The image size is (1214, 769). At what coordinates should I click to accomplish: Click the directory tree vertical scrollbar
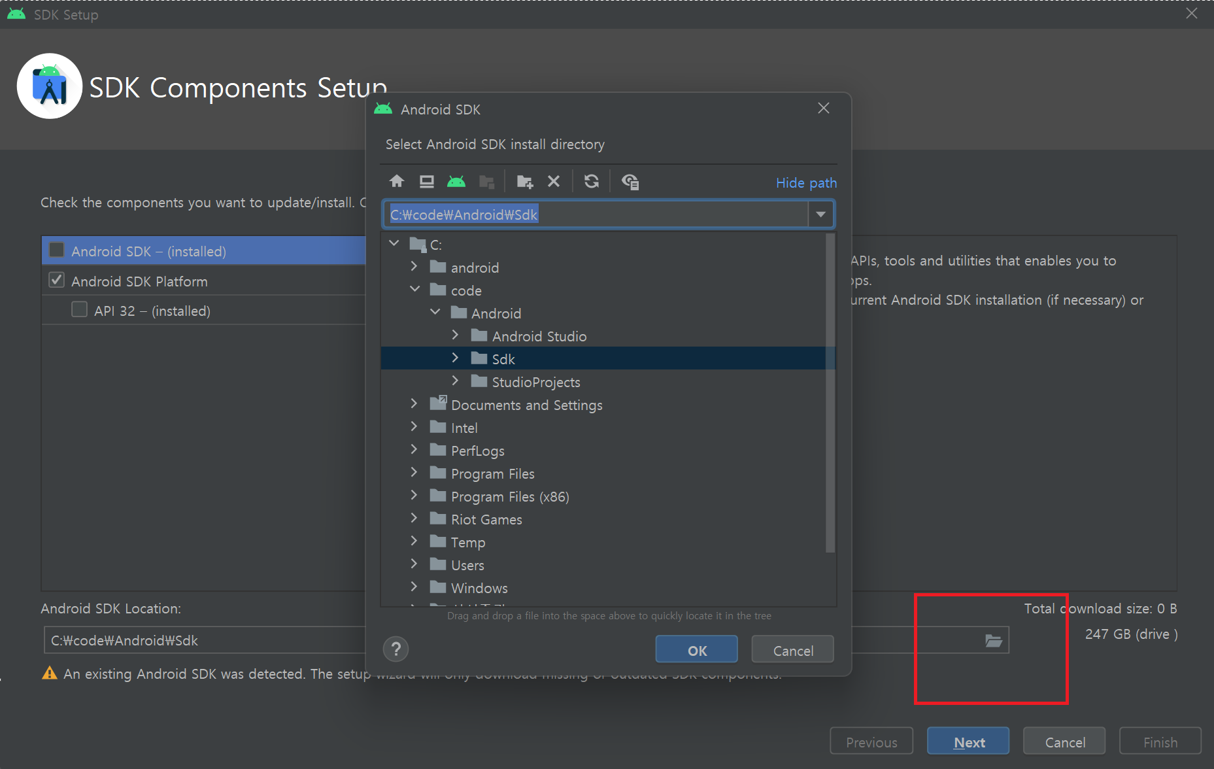pos(830,392)
